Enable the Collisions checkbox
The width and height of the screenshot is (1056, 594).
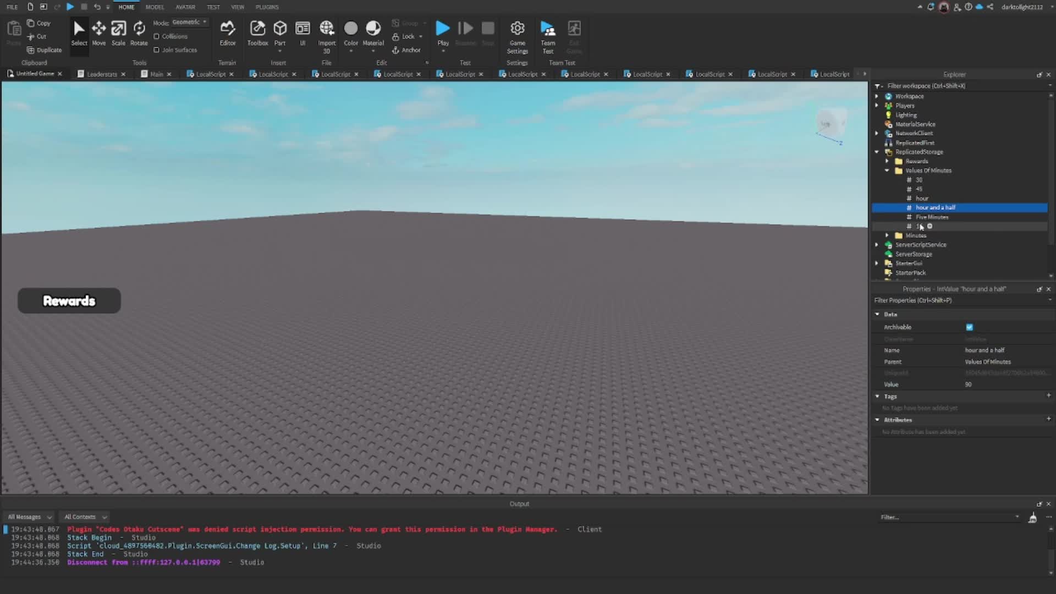pos(157,36)
